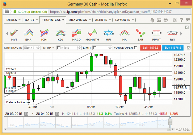
Task: Close the technical indicators panel
Action: (x=187, y=27)
